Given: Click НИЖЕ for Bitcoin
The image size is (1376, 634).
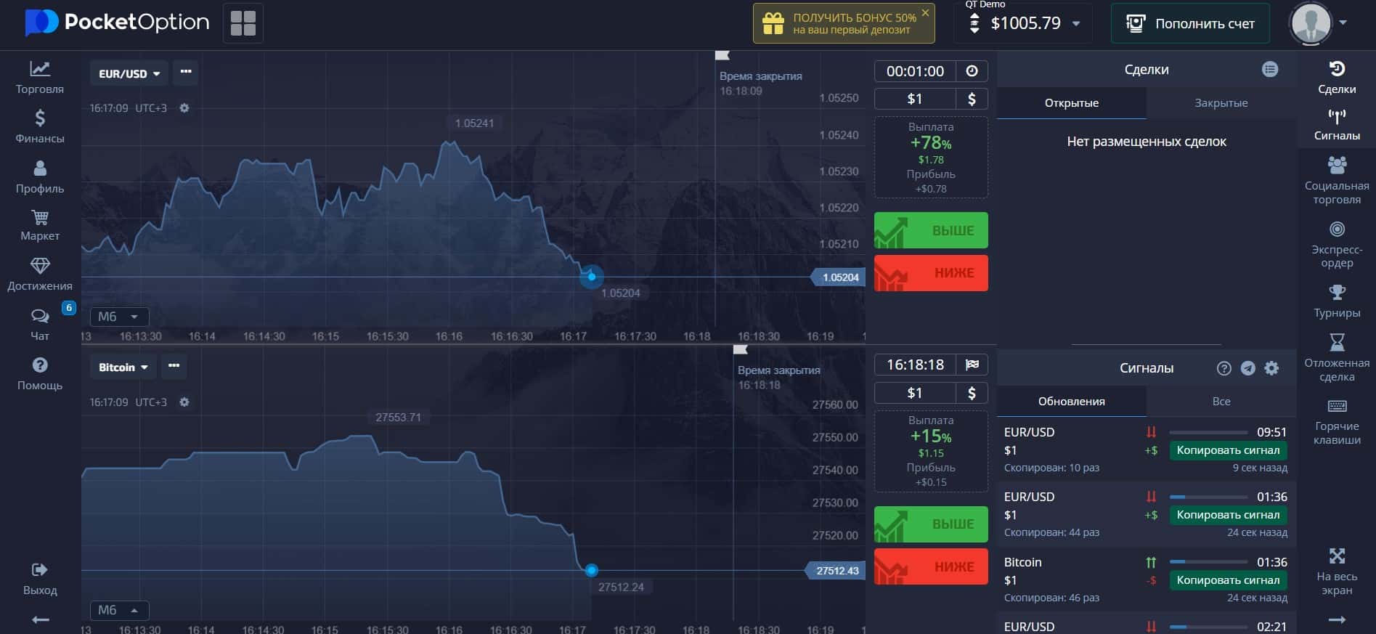Looking at the screenshot, I should [931, 566].
